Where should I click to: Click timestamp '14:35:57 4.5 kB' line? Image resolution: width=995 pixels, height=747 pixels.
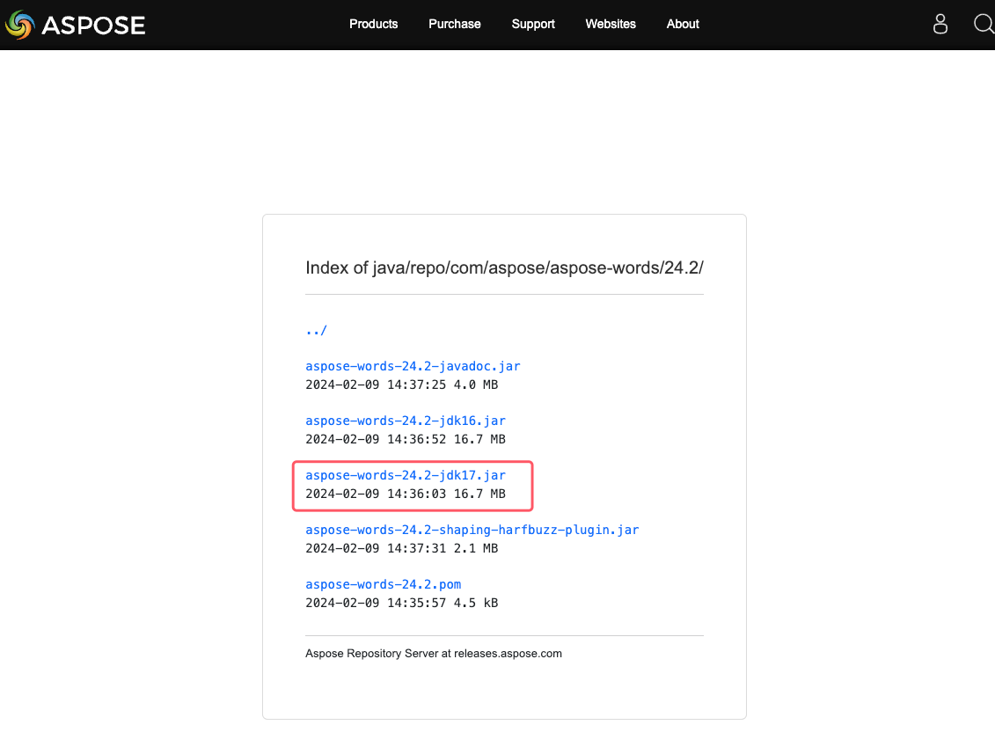point(402,603)
